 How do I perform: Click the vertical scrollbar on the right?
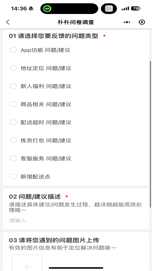coord(150,134)
